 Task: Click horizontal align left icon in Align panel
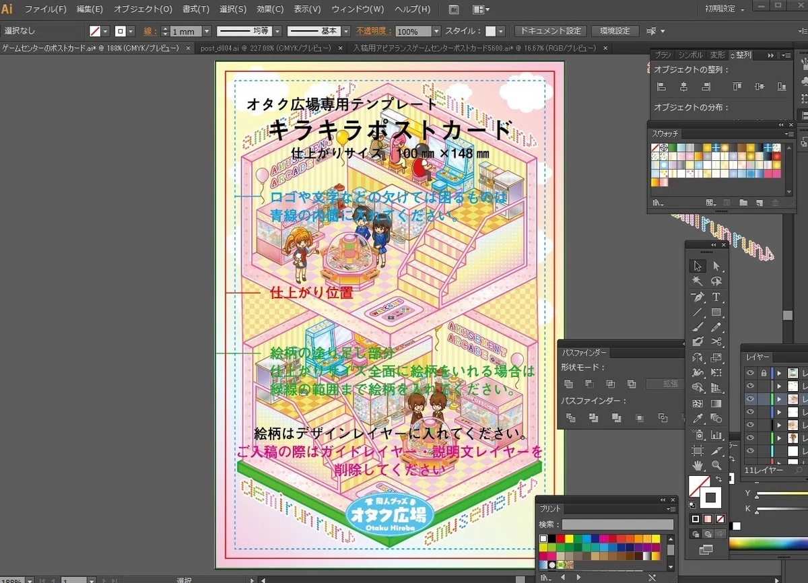click(x=661, y=86)
